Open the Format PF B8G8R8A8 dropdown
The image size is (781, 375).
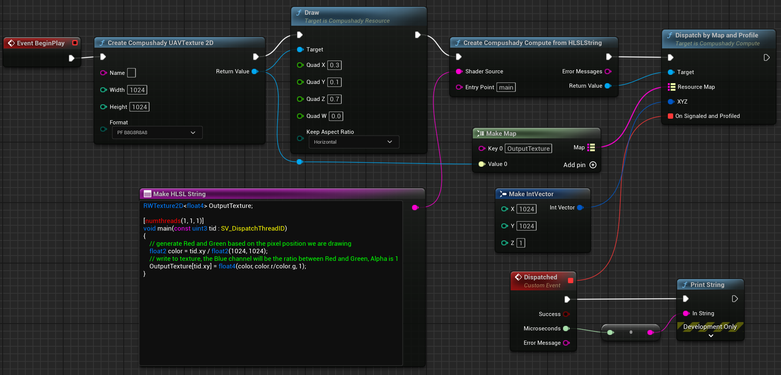[x=157, y=133]
